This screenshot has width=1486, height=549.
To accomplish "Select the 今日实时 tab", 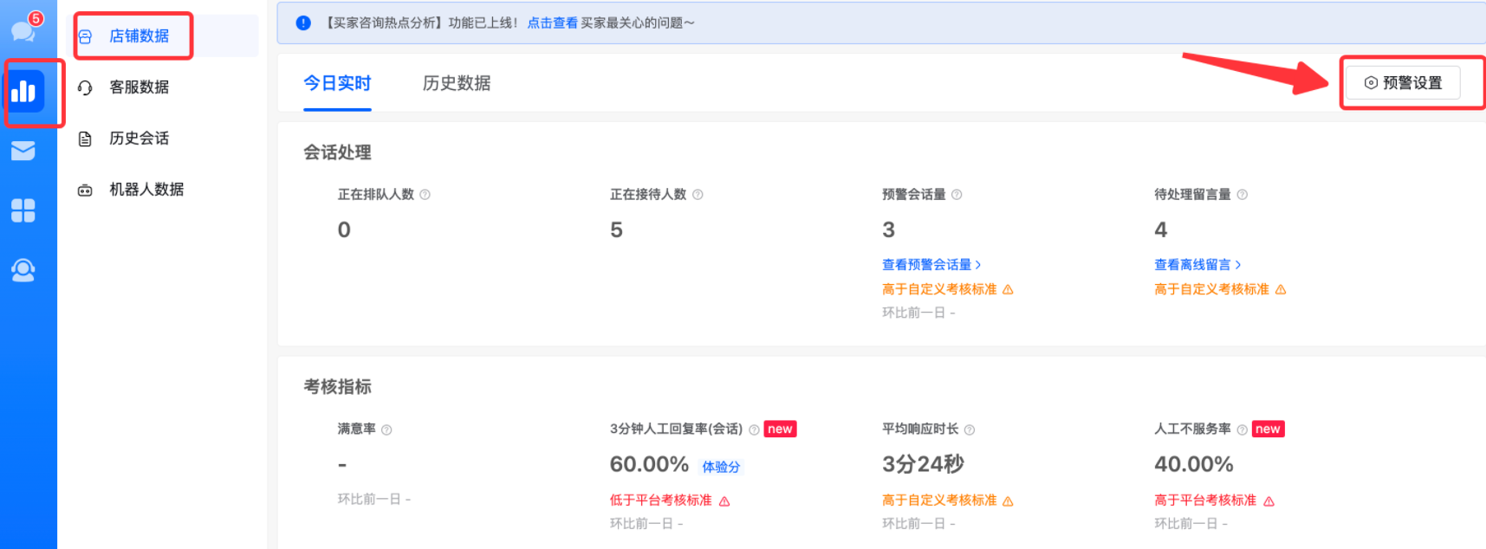I will [337, 83].
